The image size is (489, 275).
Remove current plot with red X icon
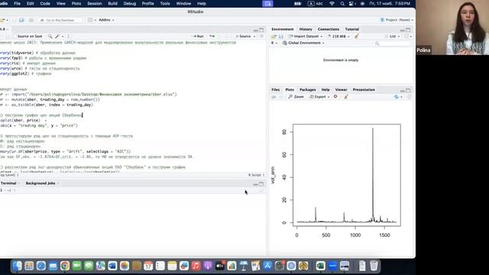pos(335,97)
